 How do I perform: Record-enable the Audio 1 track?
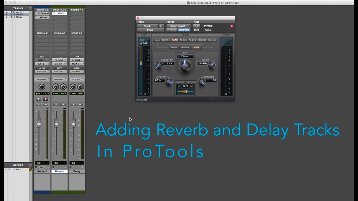coord(46,99)
